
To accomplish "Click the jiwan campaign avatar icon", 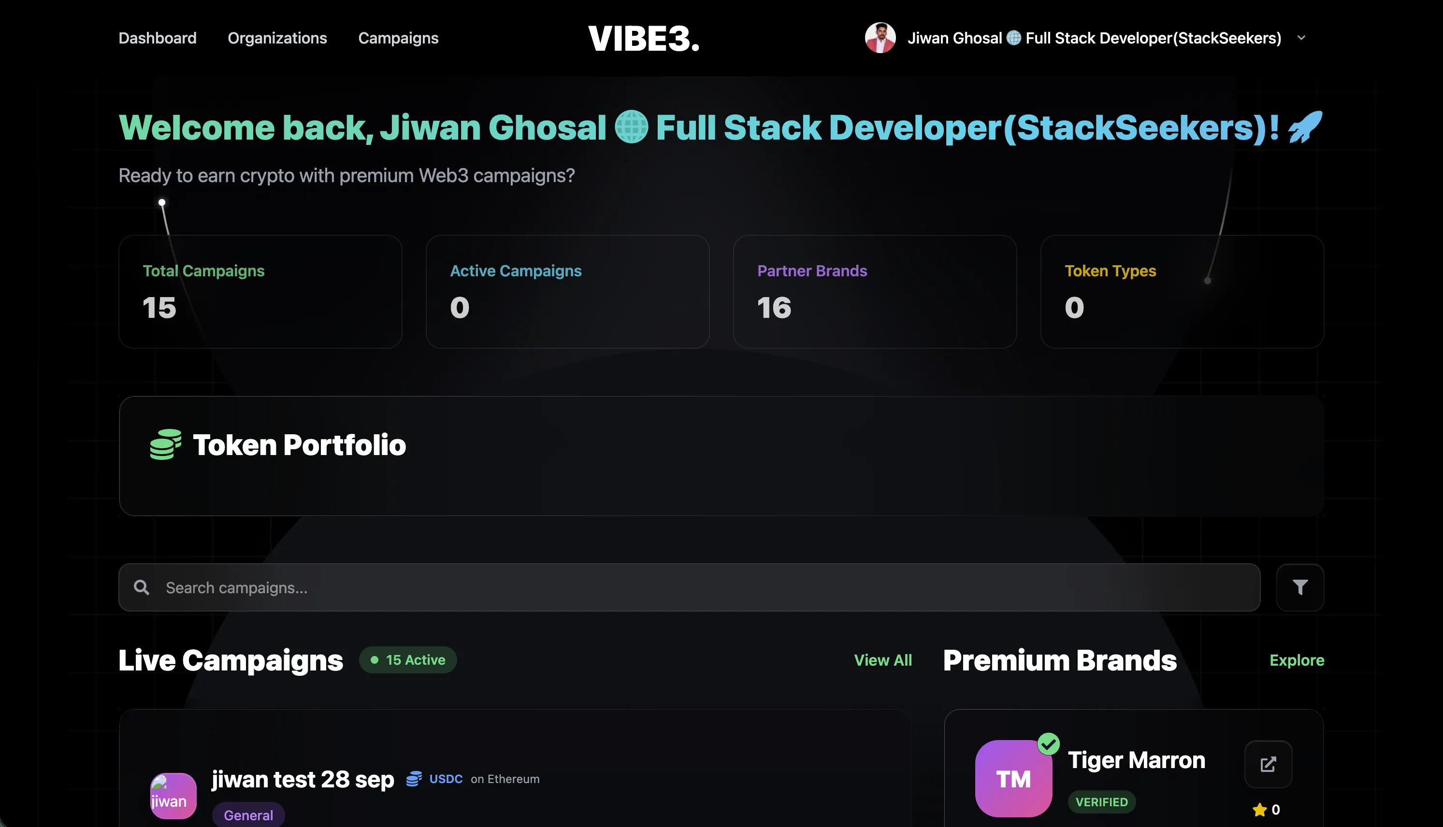I will (173, 795).
